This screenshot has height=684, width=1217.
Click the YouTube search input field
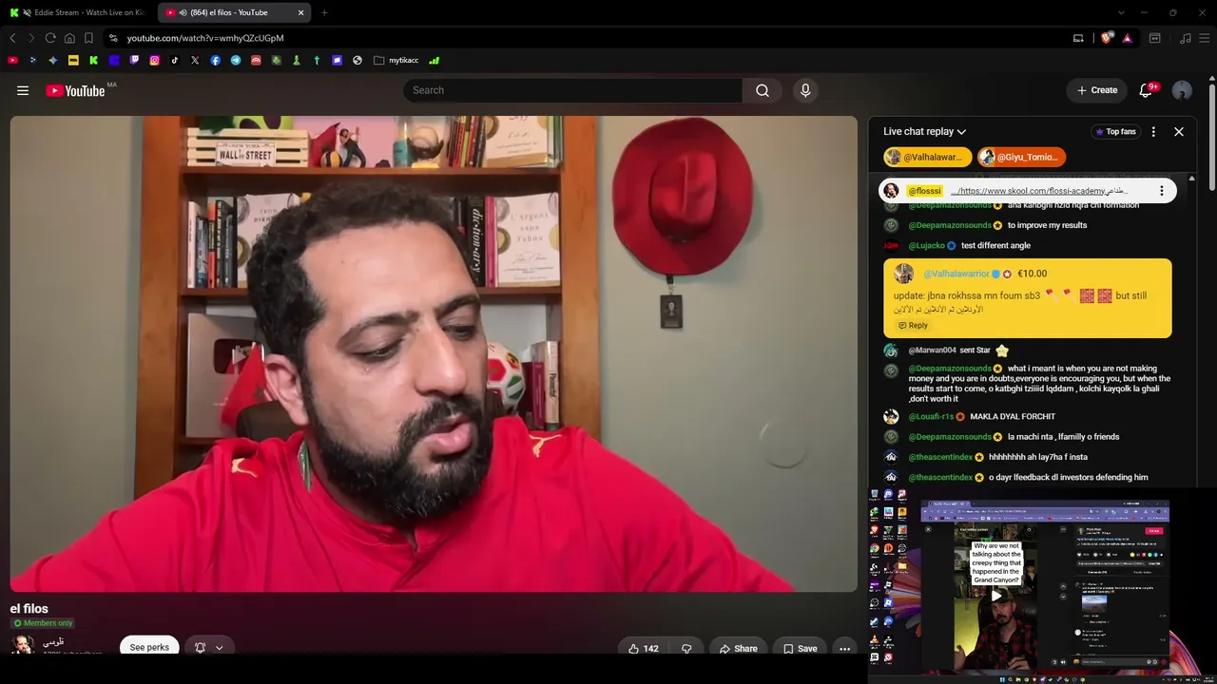point(572,90)
